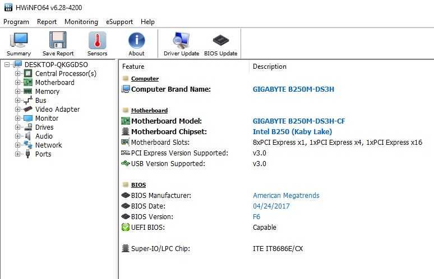This screenshot has height=279, width=434.
Task: Click the PCI Express Version Supported icon
Action: point(126,153)
